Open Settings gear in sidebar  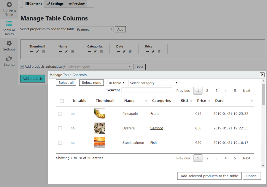(9, 43)
